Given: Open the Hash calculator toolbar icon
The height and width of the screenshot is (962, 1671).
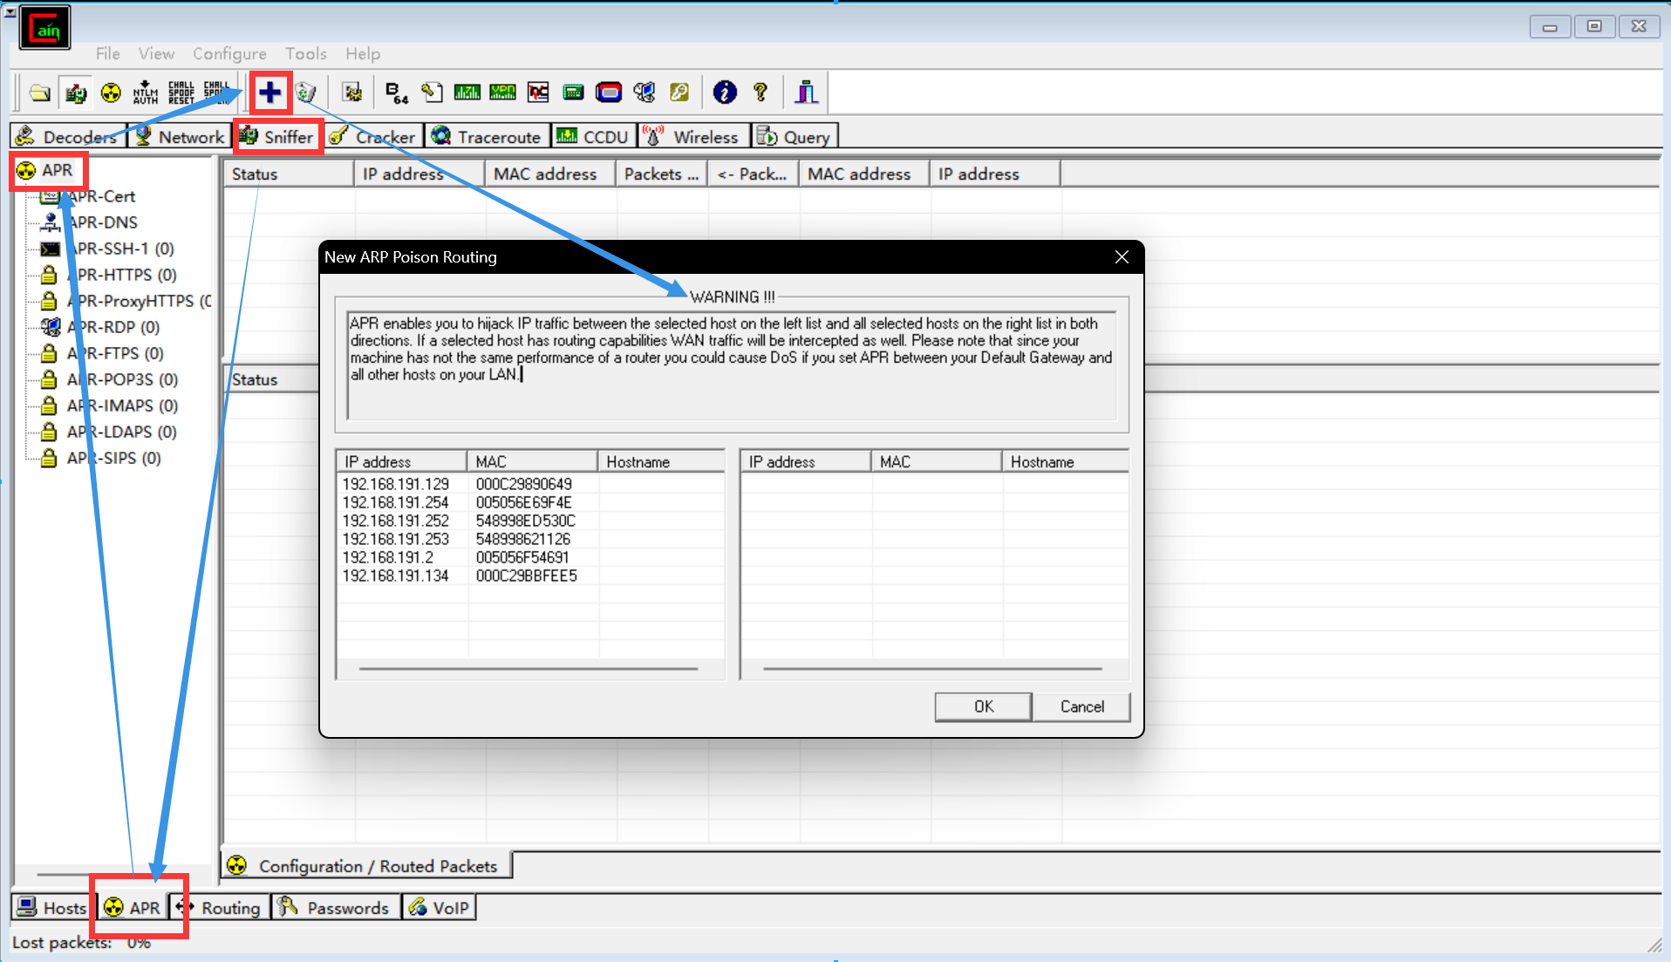Looking at the screenshot, I should (573, 92).
